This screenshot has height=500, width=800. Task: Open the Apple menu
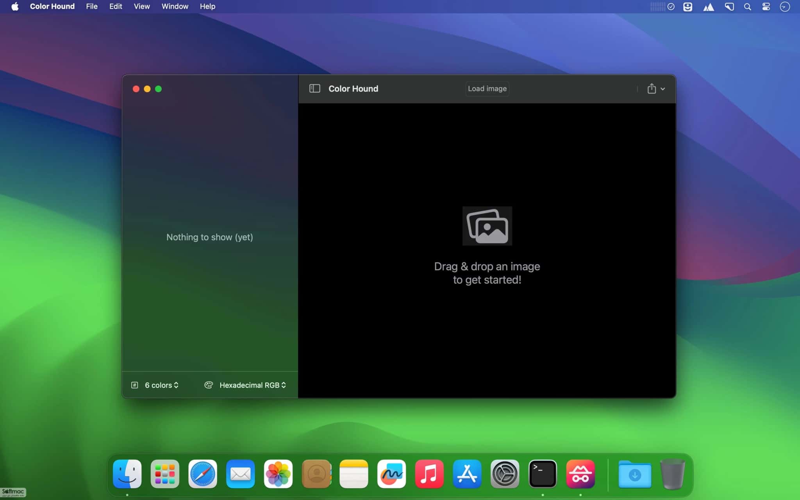tap(15, 6)
